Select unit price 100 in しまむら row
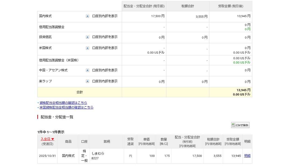This screenshot has width=288, height=166. point(152,156)
